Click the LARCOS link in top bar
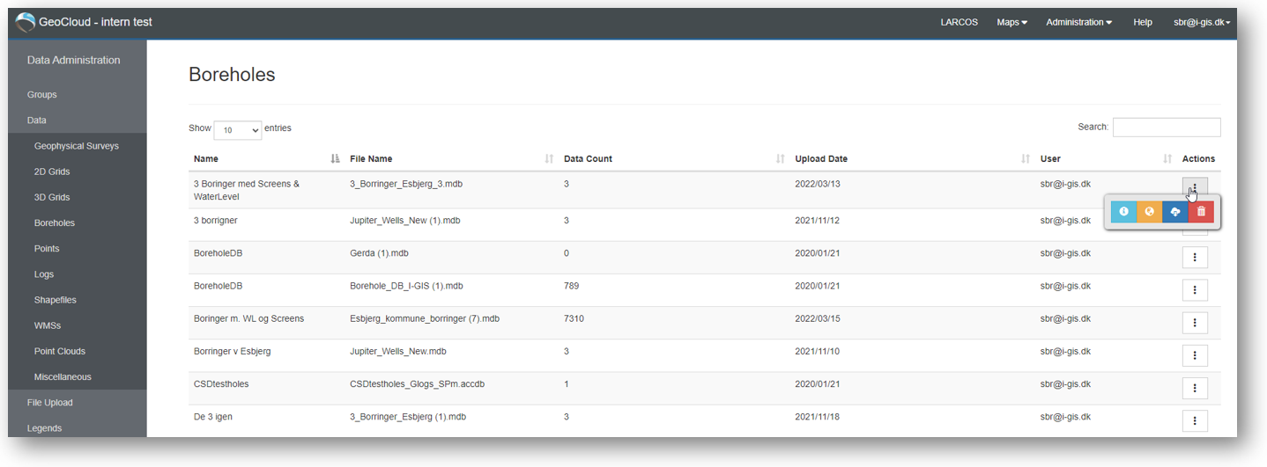The height and width of the screenshot is (467, 1267). coord(959,22)
